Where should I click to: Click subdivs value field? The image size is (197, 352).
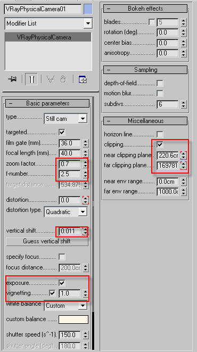pos(168,104)
